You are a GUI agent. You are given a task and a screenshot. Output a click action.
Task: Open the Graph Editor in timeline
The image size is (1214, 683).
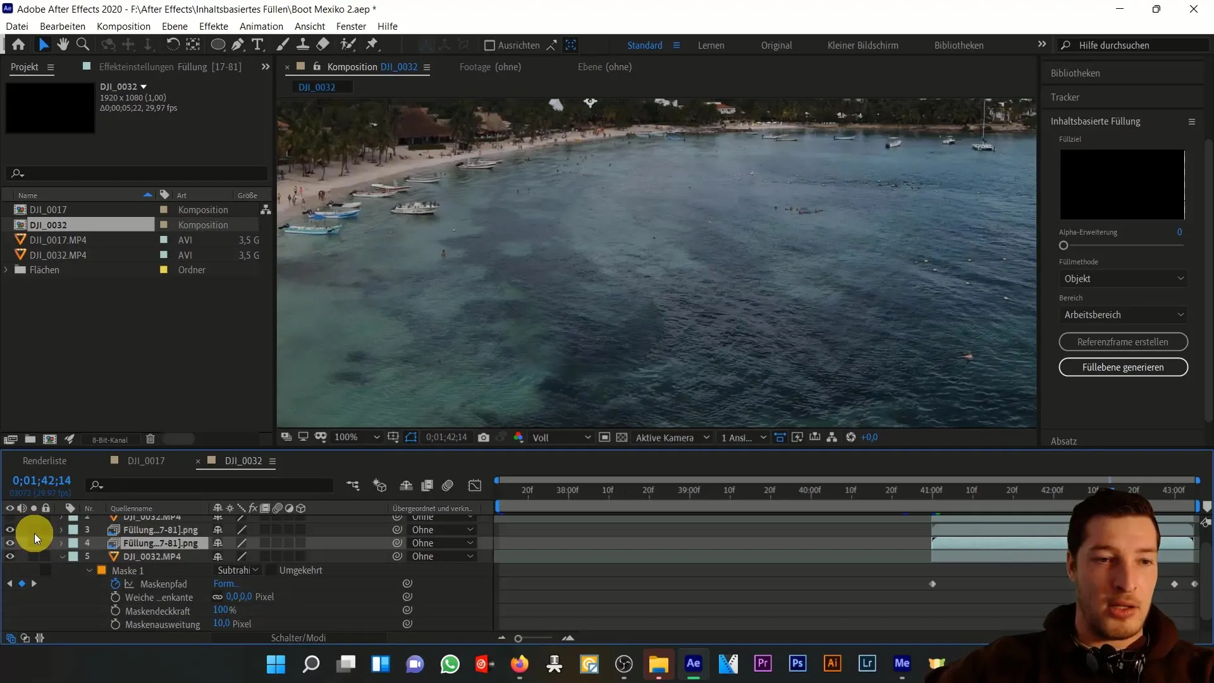474,485
